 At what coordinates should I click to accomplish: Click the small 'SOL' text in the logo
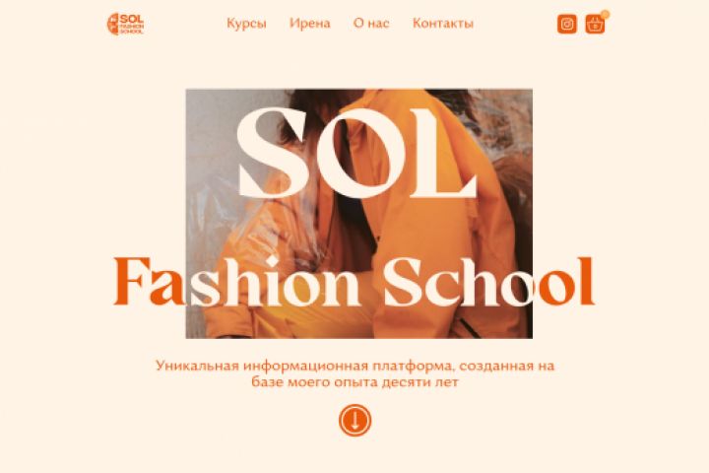[132, 19]
